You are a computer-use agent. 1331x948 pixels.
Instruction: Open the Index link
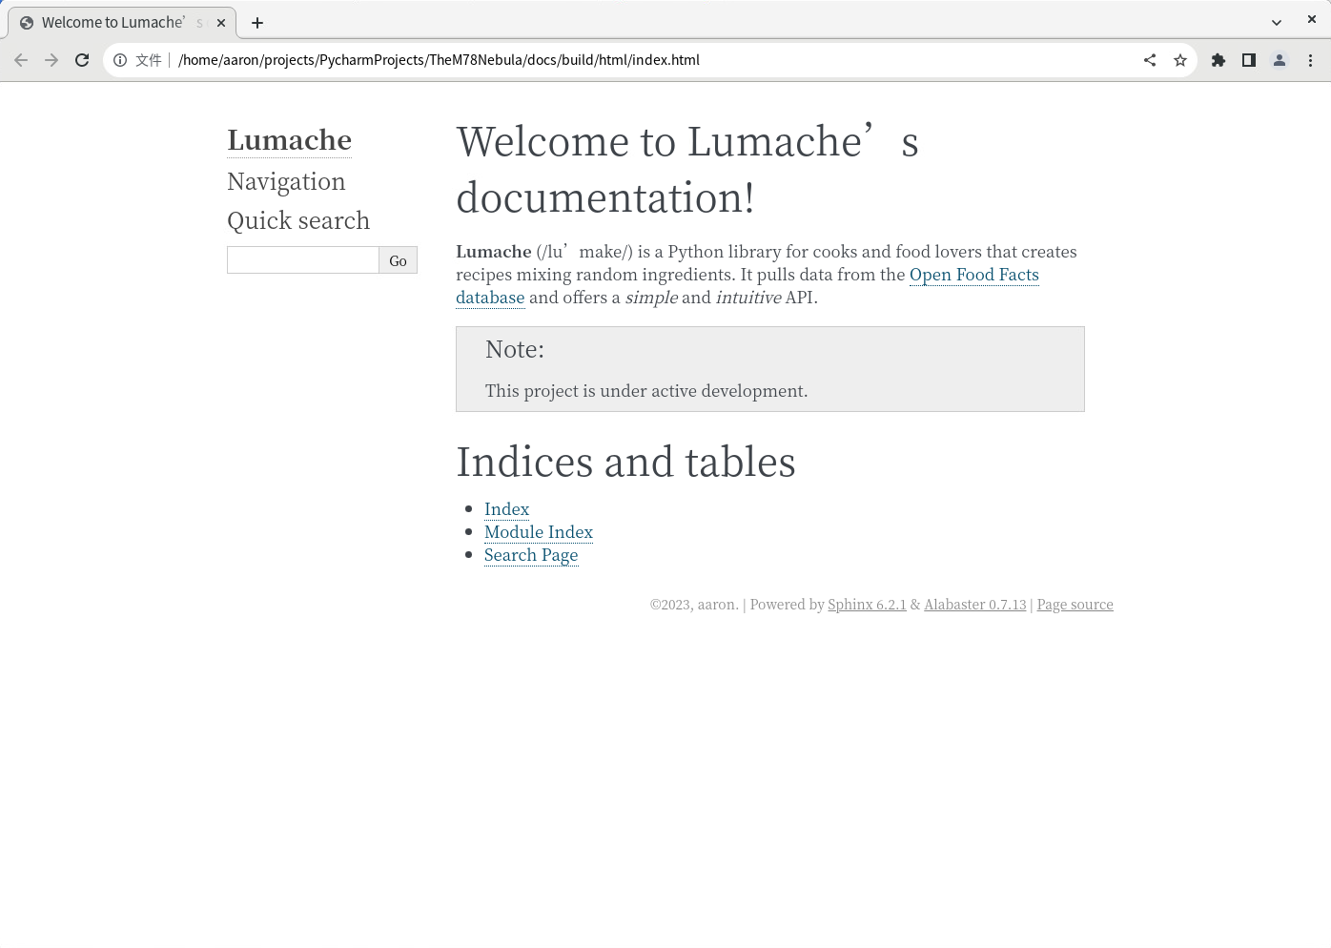click(506, 509)
